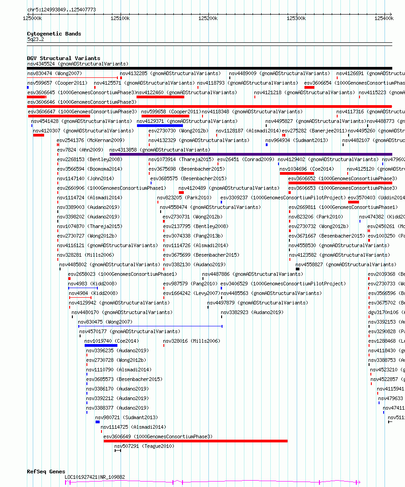Click the nsv4345524 gnomAD variant label

click(x=78, y=64)
